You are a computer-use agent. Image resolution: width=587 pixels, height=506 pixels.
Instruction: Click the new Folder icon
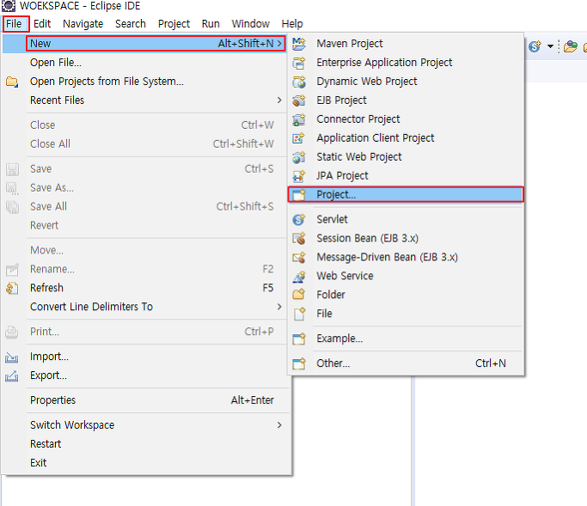[x=299, y=295]
